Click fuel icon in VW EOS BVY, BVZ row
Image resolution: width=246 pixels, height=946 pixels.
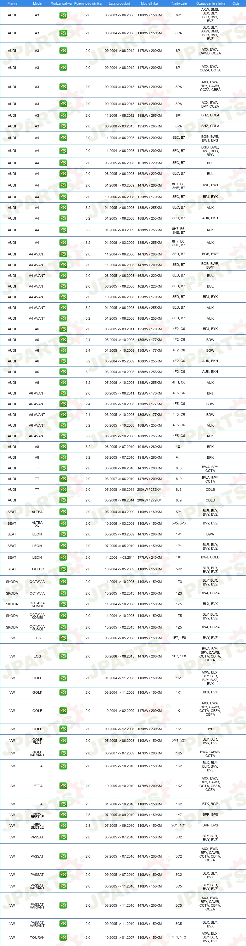63,639
